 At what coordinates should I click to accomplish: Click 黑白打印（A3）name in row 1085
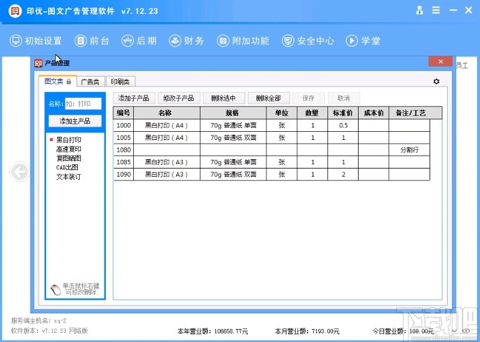coord(166,162)
